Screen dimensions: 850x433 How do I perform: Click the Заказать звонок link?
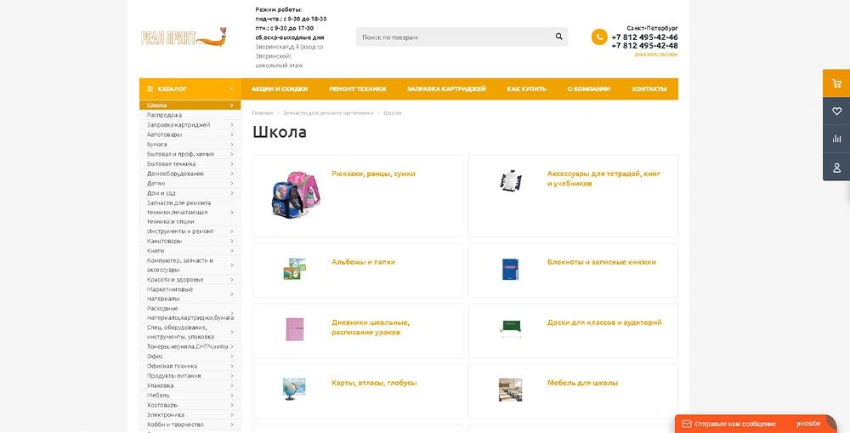656,54
